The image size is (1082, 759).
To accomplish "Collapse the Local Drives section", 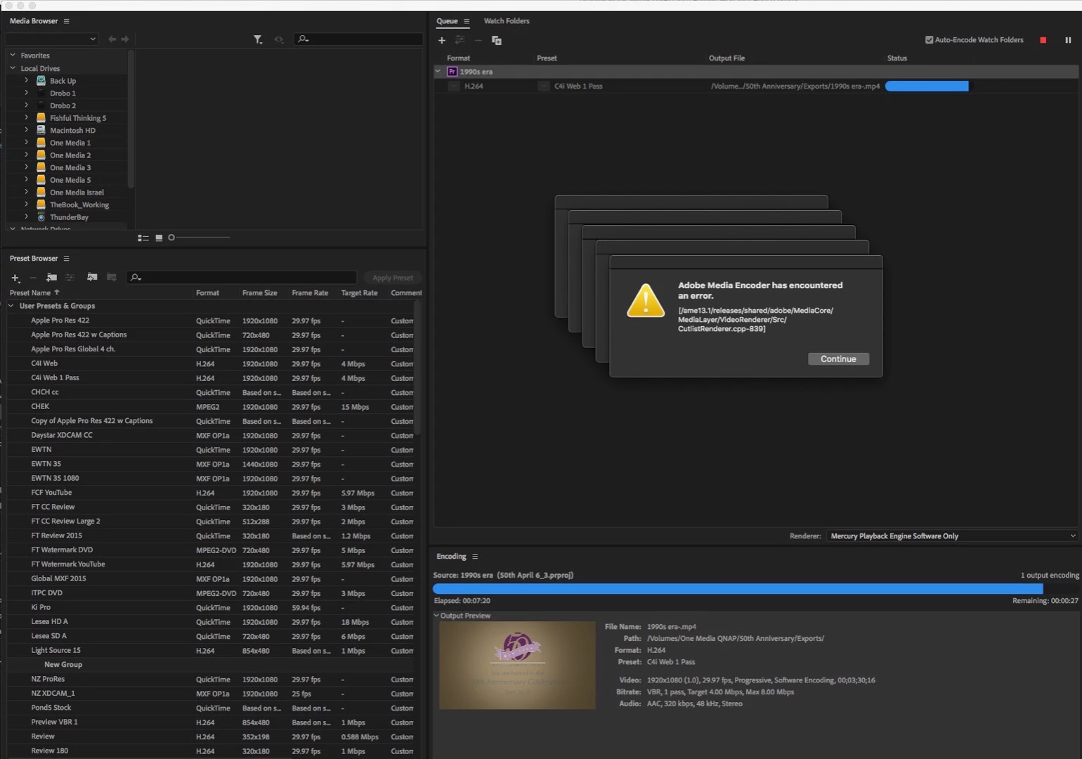I will (13, 68).
